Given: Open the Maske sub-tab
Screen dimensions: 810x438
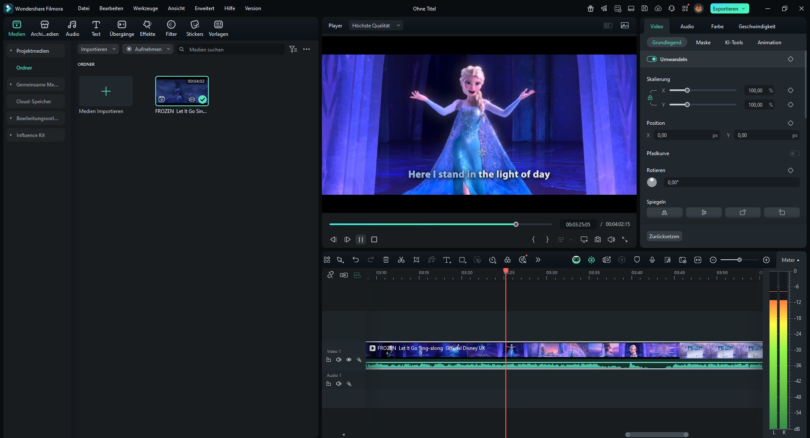Looking at the screenshot, I should (x=703, y=43).
